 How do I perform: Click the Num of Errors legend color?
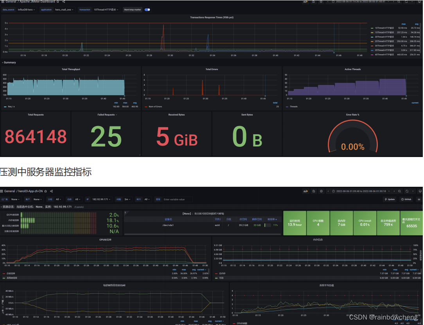[x=146, y=107]
